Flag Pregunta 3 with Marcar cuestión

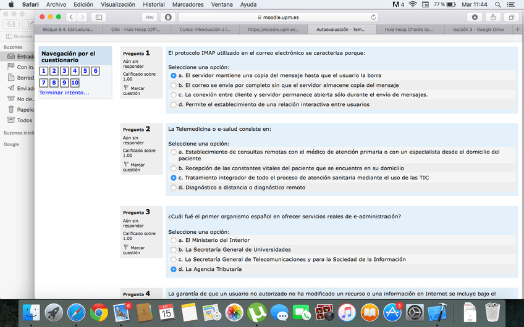coord(133,250)
